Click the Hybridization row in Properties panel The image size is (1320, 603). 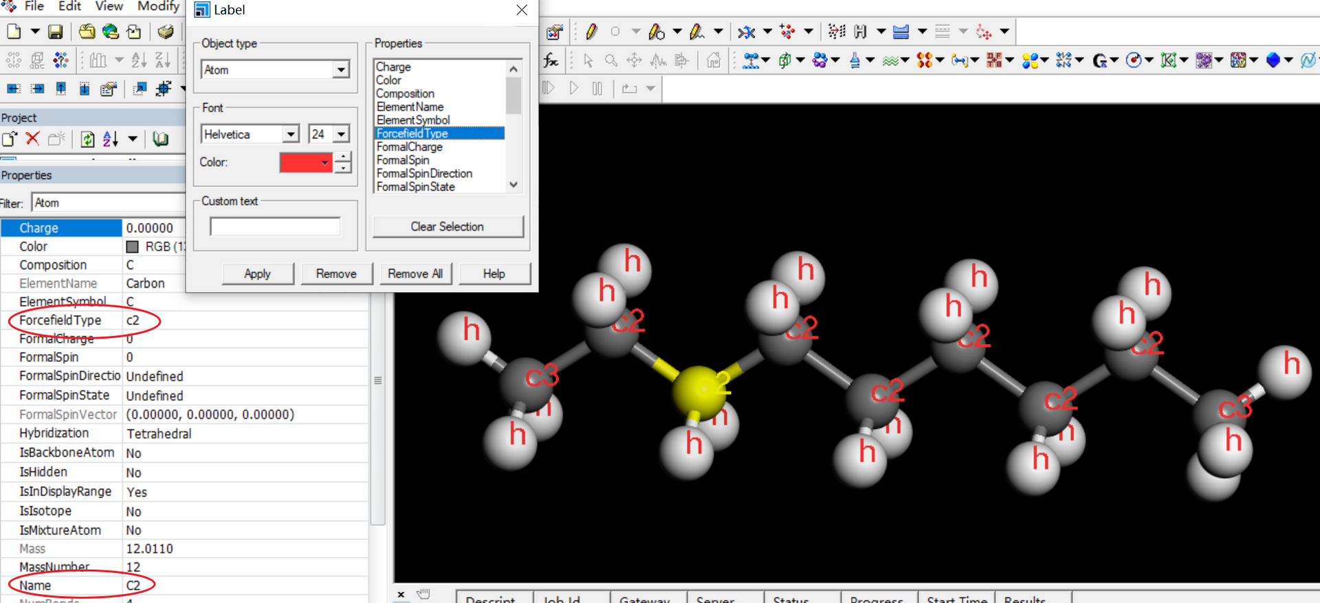click(x=184, y=433)
